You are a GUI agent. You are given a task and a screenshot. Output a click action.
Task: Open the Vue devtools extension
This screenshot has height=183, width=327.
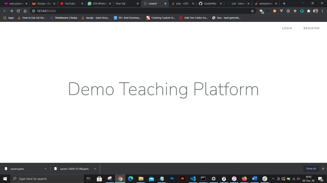point(281,11)
